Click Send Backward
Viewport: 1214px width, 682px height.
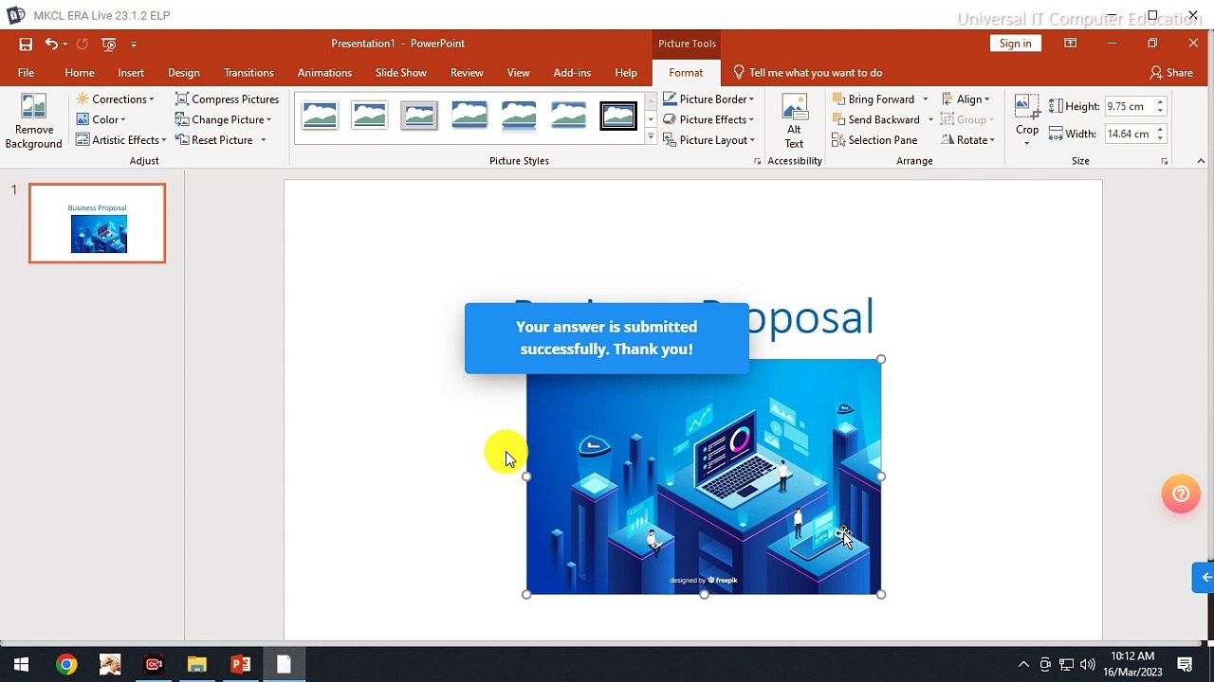click(876, 119)
